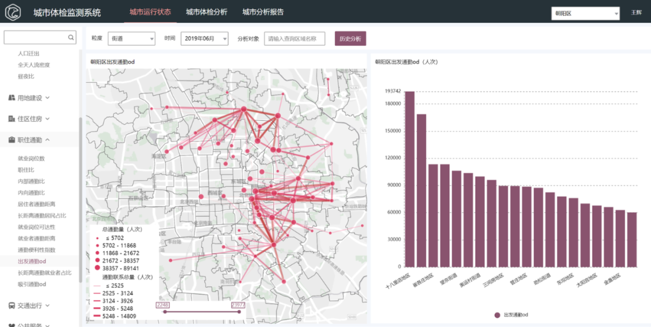Open the 城市分析报告 tab
Image resolution: width=651 pixels, height=327 pixels.
263,12
